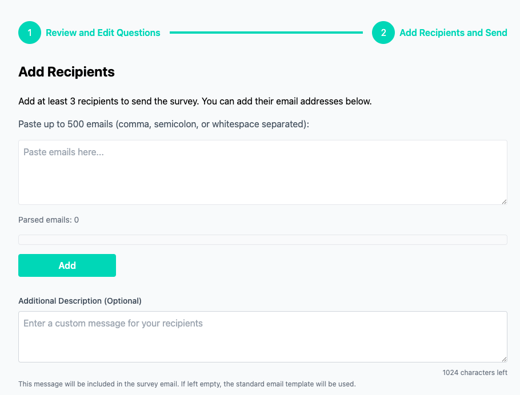Viewport: 520px width, 395px height.
Task: Go back to Review and Edit Questions
Action: tap(103, 33)
